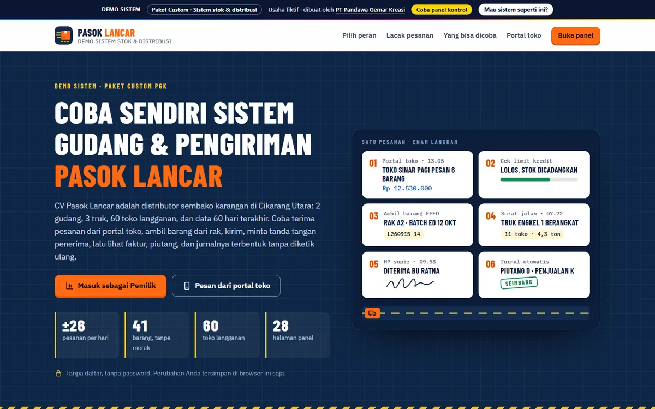Click step 02 card Cek limit kredit

534,175
